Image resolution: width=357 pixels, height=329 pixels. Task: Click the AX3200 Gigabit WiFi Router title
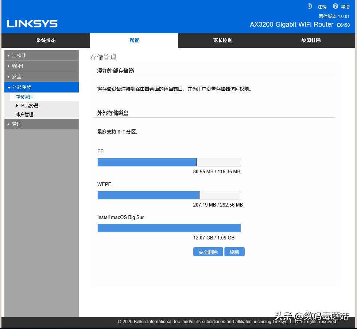(291, 24)
